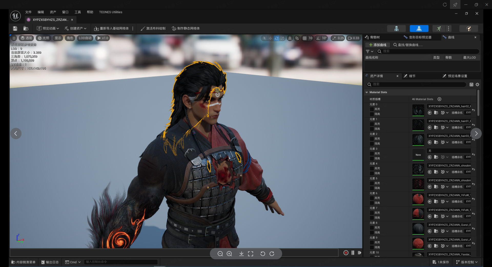
Task: Collapse the Material Slots section
Action: coord(367,92)
